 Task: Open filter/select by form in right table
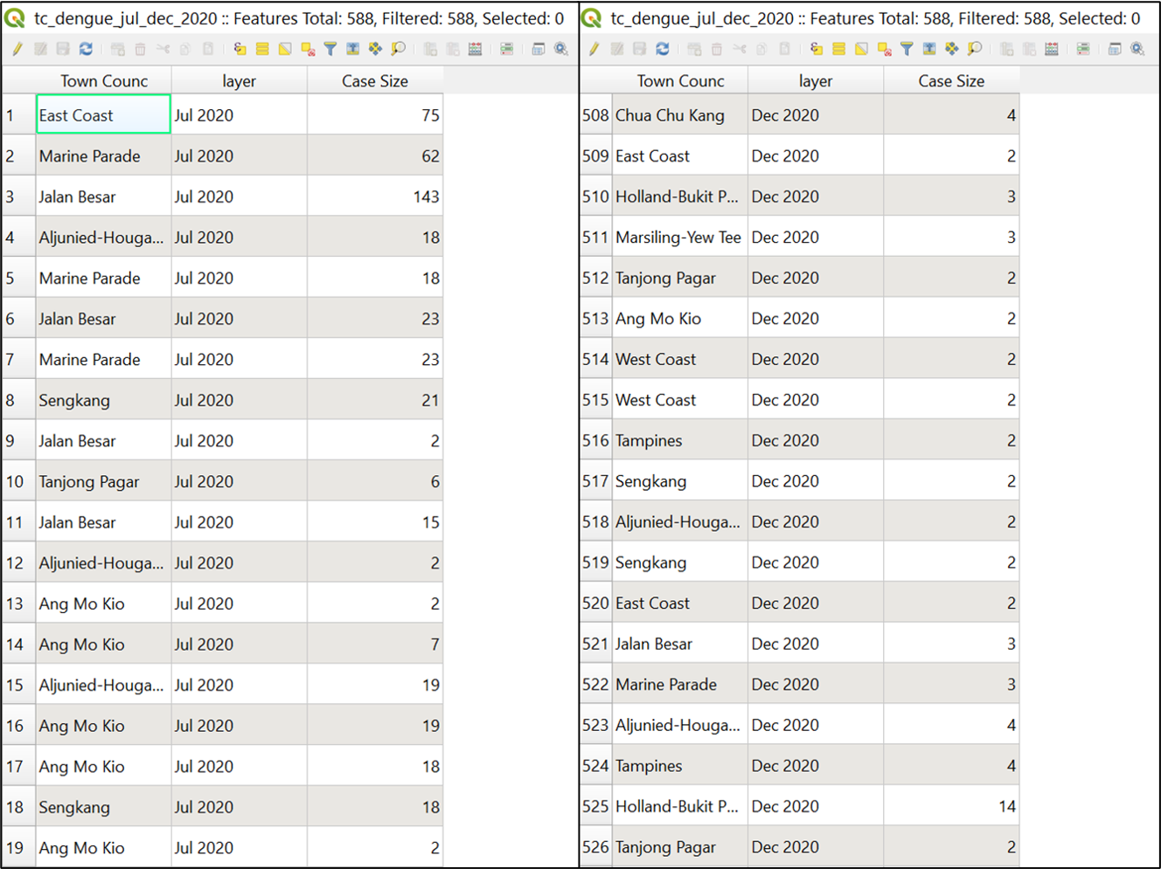click(x=907, y=50)
